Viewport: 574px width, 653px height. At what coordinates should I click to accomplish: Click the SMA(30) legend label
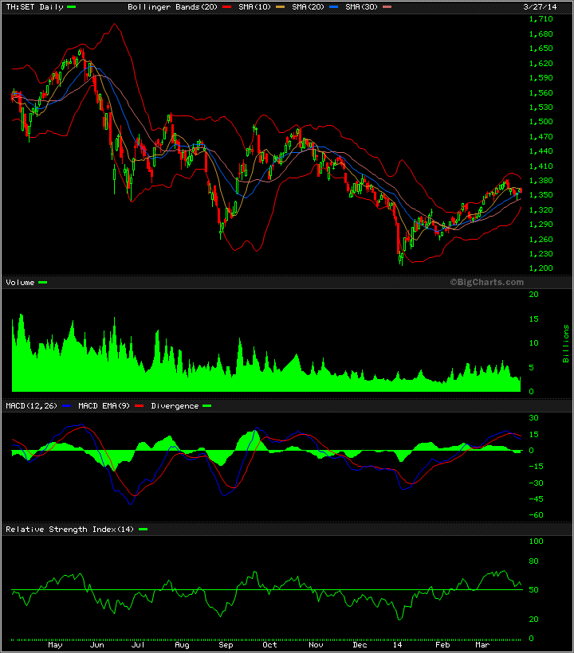coord(361,6)
